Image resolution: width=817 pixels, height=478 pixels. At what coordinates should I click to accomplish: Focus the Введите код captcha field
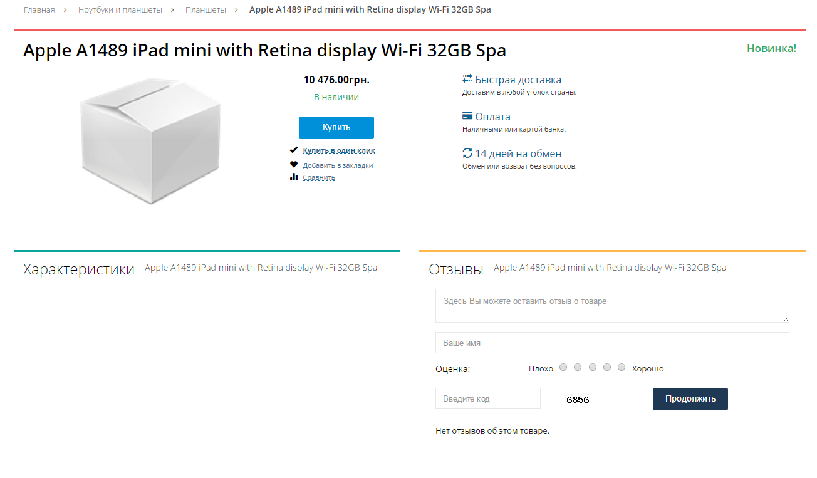(x=488, y=398)
